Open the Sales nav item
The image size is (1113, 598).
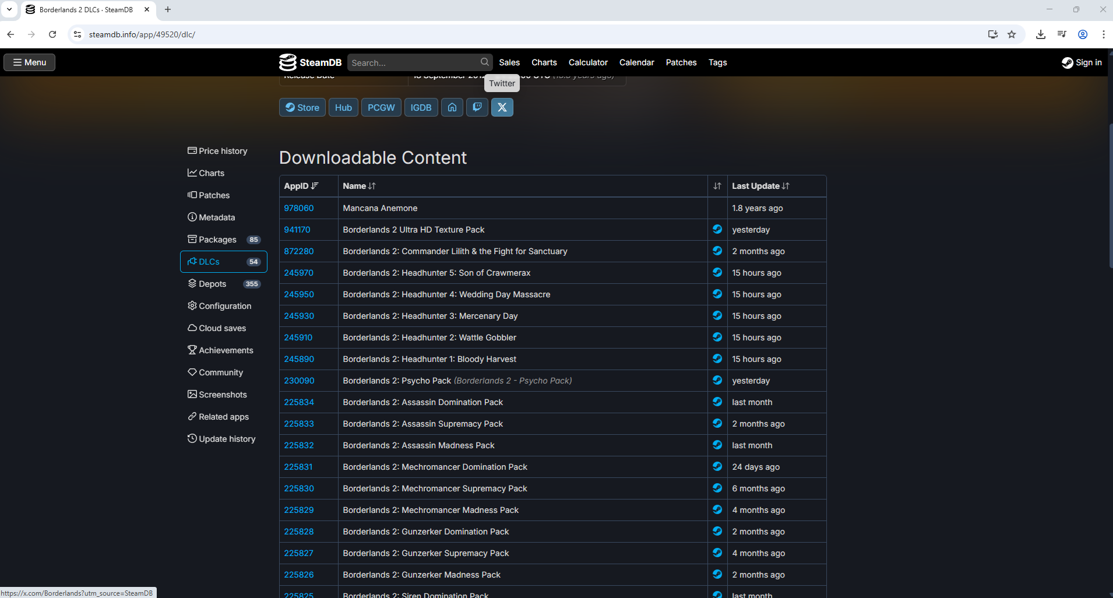pyautogui.click(x=509, y=62)
